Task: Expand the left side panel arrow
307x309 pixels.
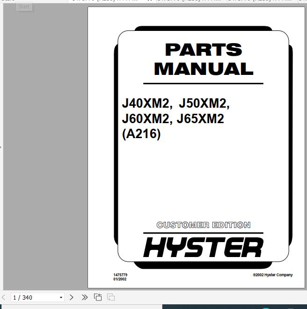Action: coord(1,147)
